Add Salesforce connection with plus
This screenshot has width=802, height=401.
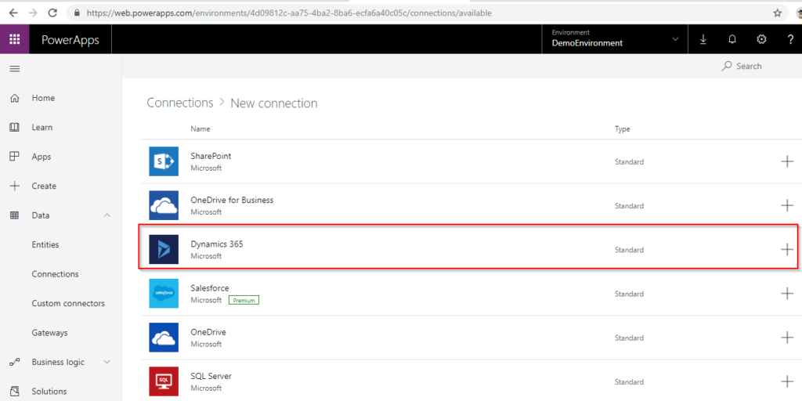(786, 294)
